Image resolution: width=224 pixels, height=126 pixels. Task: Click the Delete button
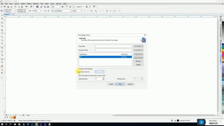tap(138, 65)
